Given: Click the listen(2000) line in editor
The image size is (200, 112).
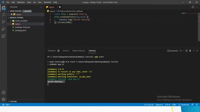Looking at the screenshot, I should click(x=63, y=22).
